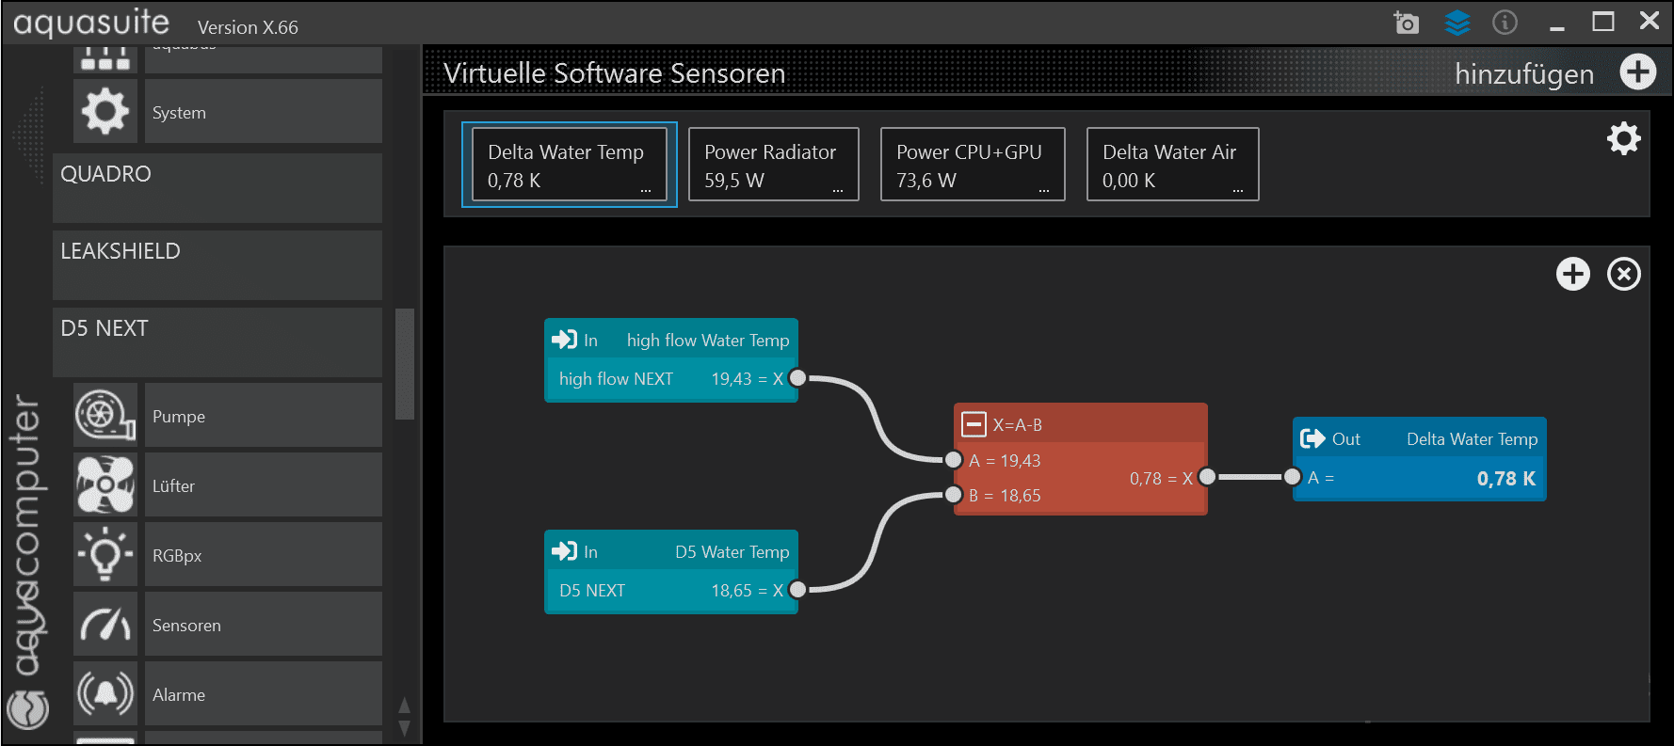Click the Alarme bell icon
The width and height of the screenshot is (1674, 746).
[x=105, y=693]
